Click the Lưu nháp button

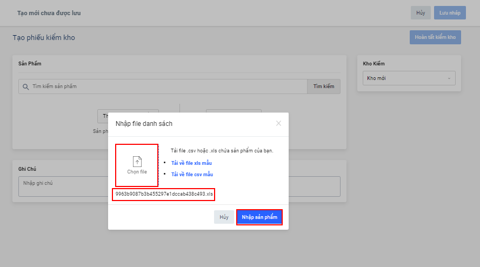click(x=450, y=13)
